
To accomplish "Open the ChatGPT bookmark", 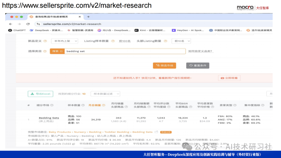I will pyautogui.click(x=17, y=30).
